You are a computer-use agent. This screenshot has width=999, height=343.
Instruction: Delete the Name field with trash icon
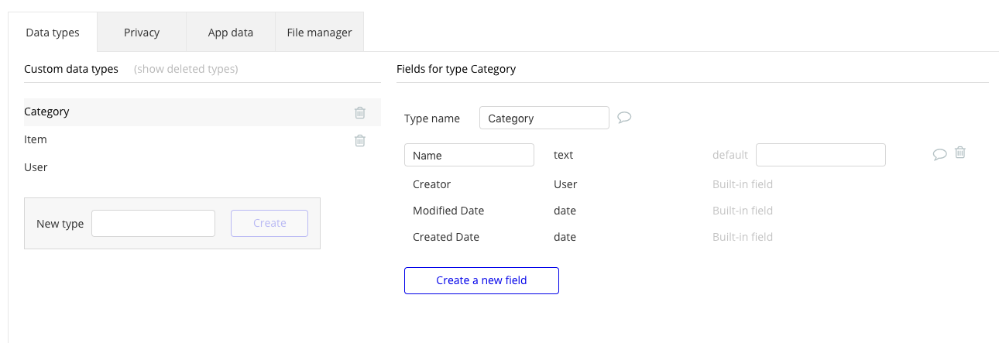tap(960, 153)
